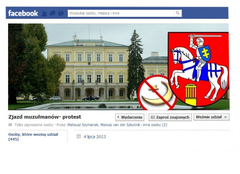View Osoby, które wezmą udział list
Viewport: 240px width, 174px height.
point(33,137)
